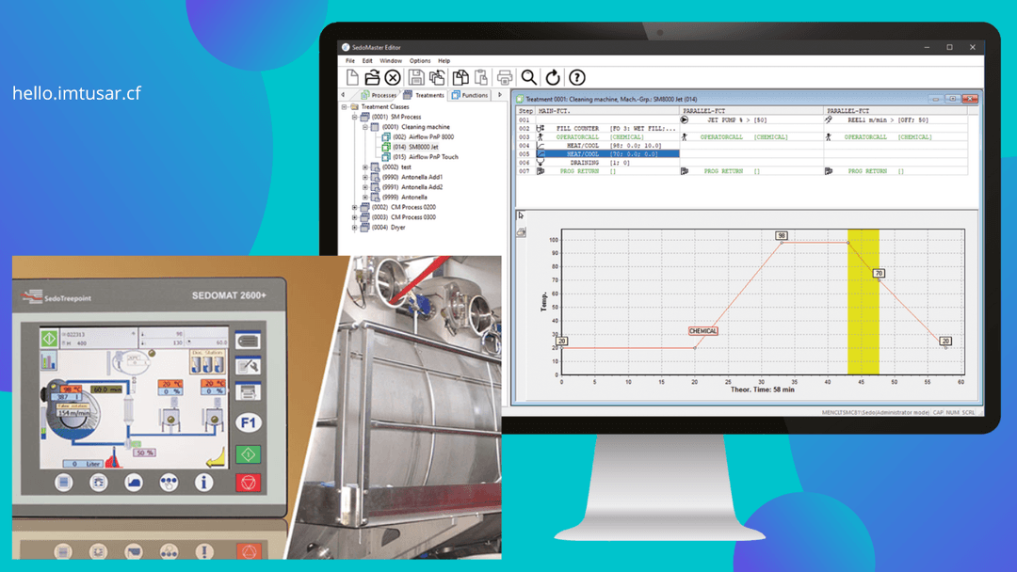Click the New document toolbar icon
The image size is (1017, 572).
pyautogui.click(x=352, y=78)
